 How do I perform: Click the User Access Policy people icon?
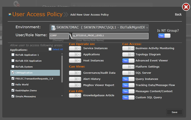tap(10, 14)
